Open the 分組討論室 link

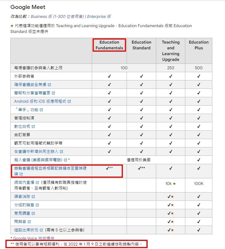(x=24, y=205)
